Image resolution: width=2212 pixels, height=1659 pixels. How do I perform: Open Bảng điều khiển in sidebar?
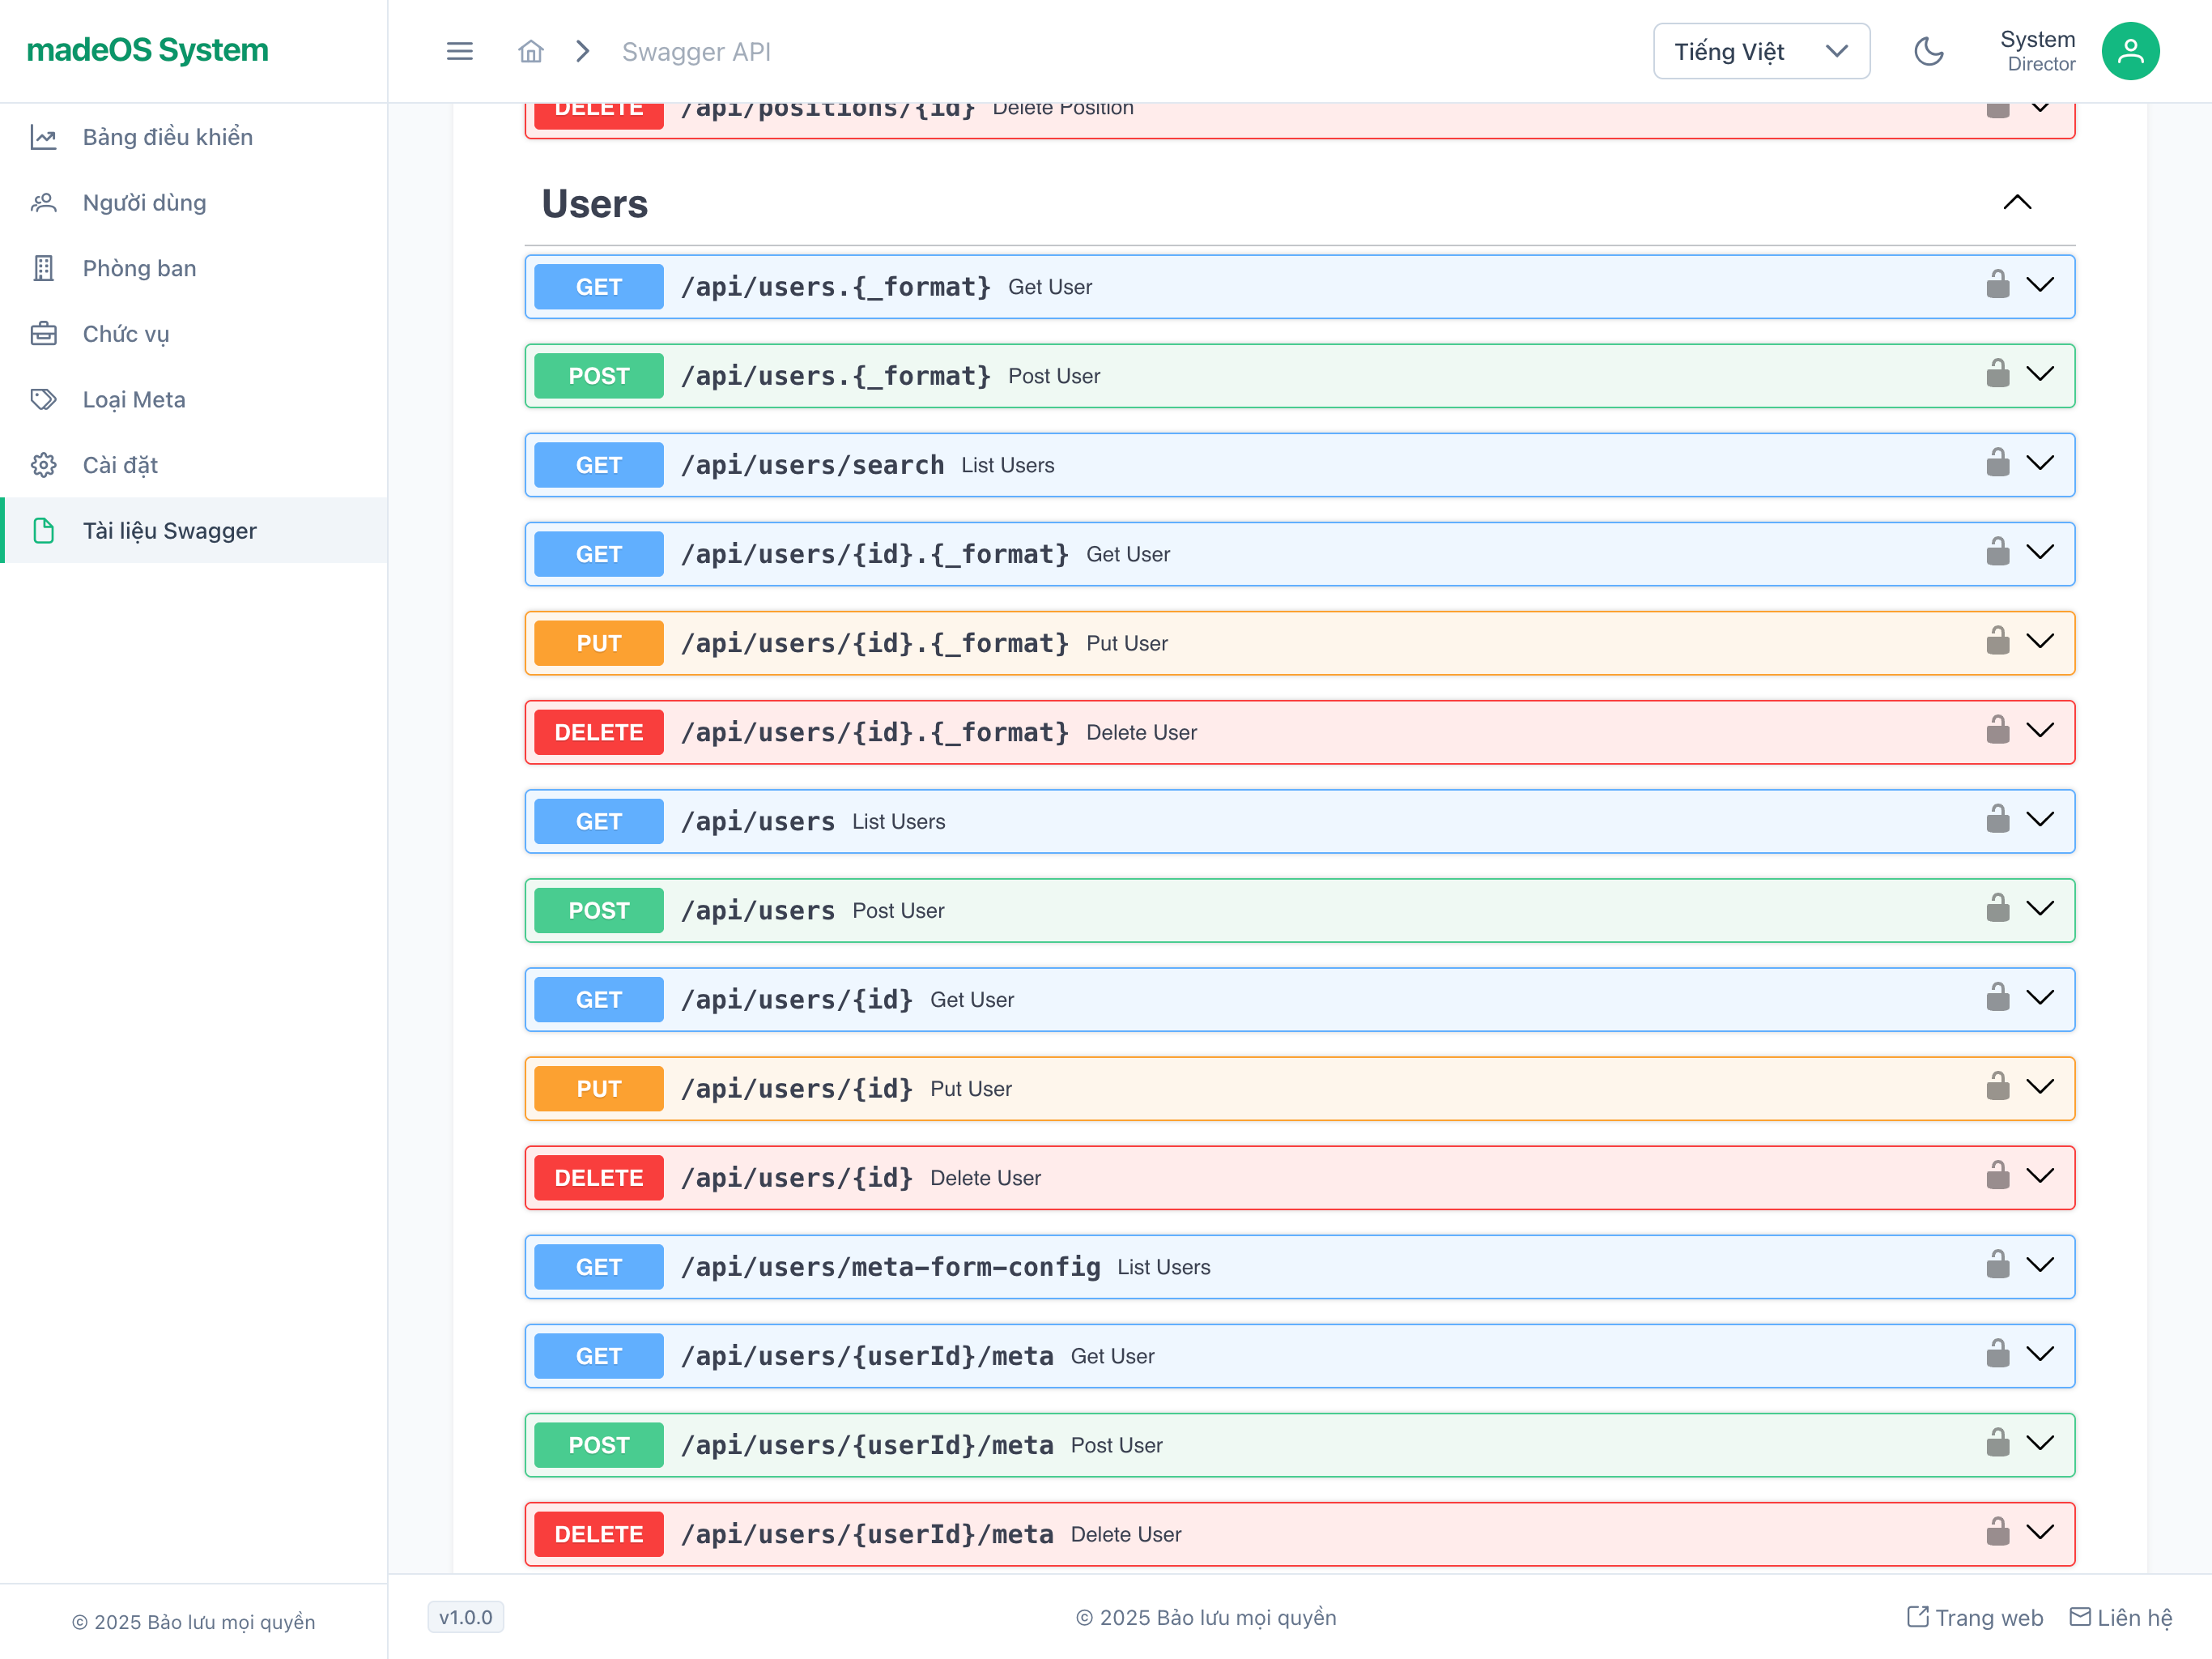[x=194, y=137]
